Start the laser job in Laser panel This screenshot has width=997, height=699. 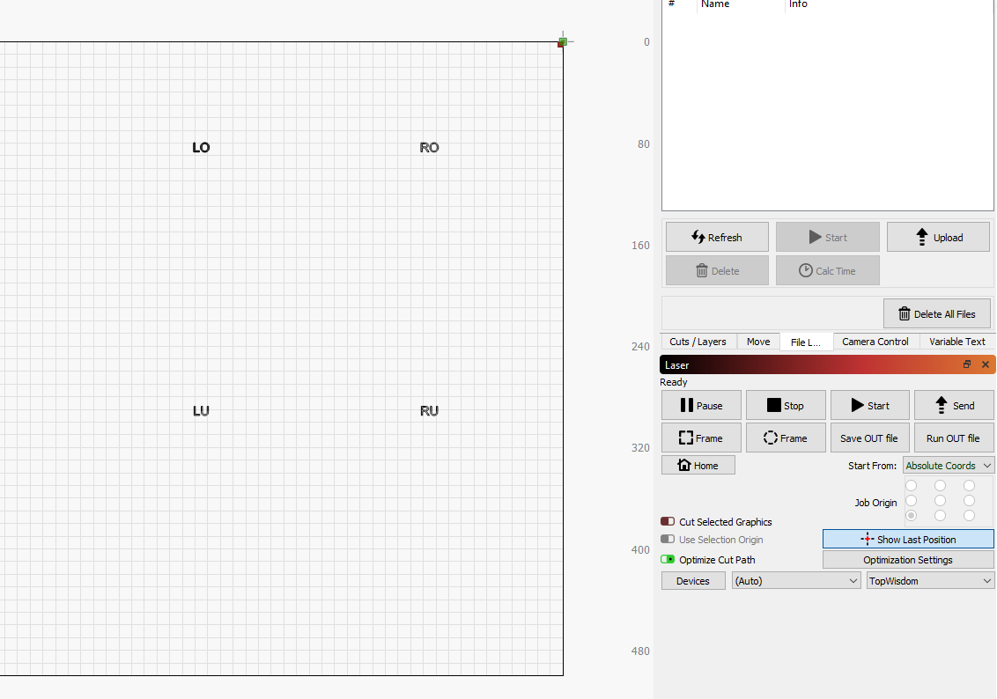[x=870, y=406]
